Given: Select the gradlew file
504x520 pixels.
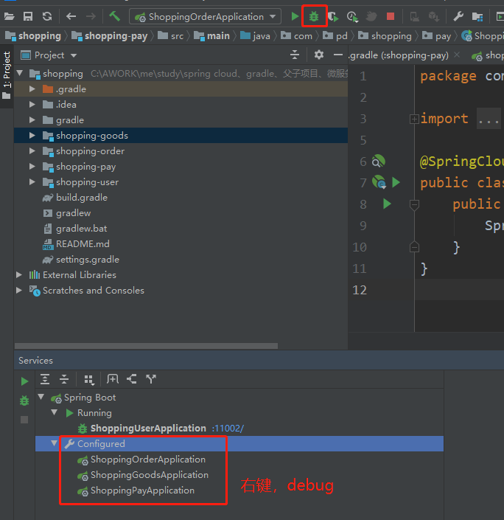Looking at the screenshot, I should [73, 213].
